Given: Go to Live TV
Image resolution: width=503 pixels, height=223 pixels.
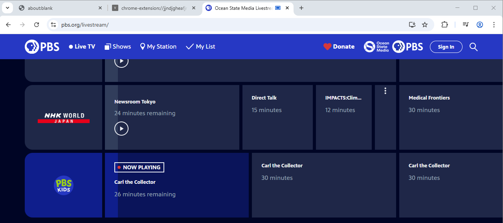Looking at the screenshot, I should pos(82,47).
